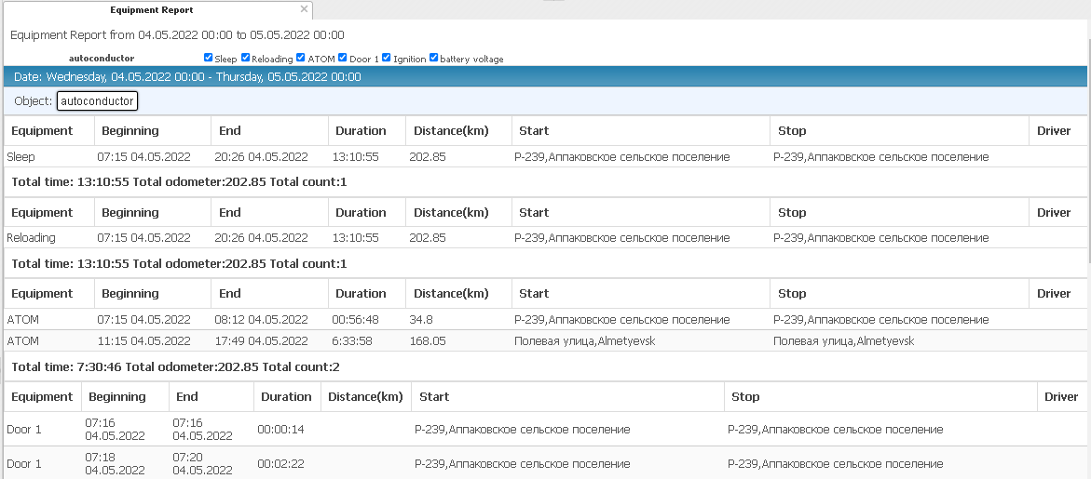This screenshot has width=1091, height=479.
Task: Uncheck the Sleep checkbox
Action: coord(209,58)
